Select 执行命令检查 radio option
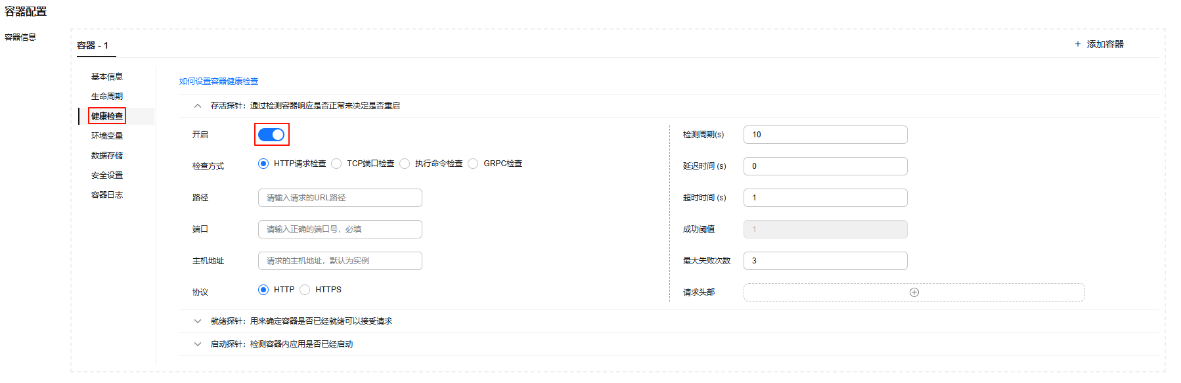This screenshot has height=383, width=1181. coord(405,164)
